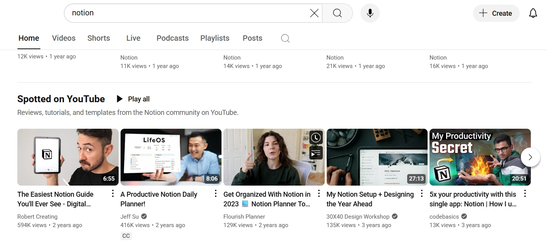Open notifications via the bell icon

(533, 13)
